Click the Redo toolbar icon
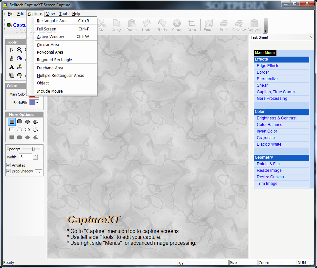Screen dimensions: 317x268 click(162, 26)
